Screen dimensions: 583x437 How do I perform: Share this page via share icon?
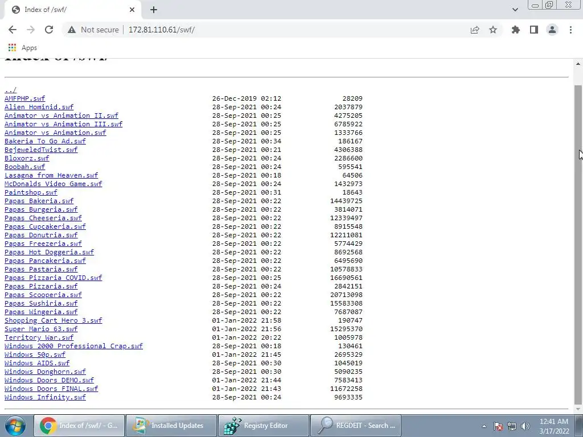pyautogui.click(x=475, y=30)
